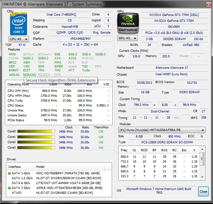Image resolution: width=213 pixels, height=204 pixels.
Task: Click the RAS column header in timings table
Action: (x=164, y=150)
